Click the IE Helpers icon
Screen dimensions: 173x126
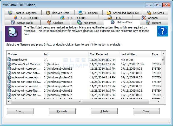coord(81,13)
